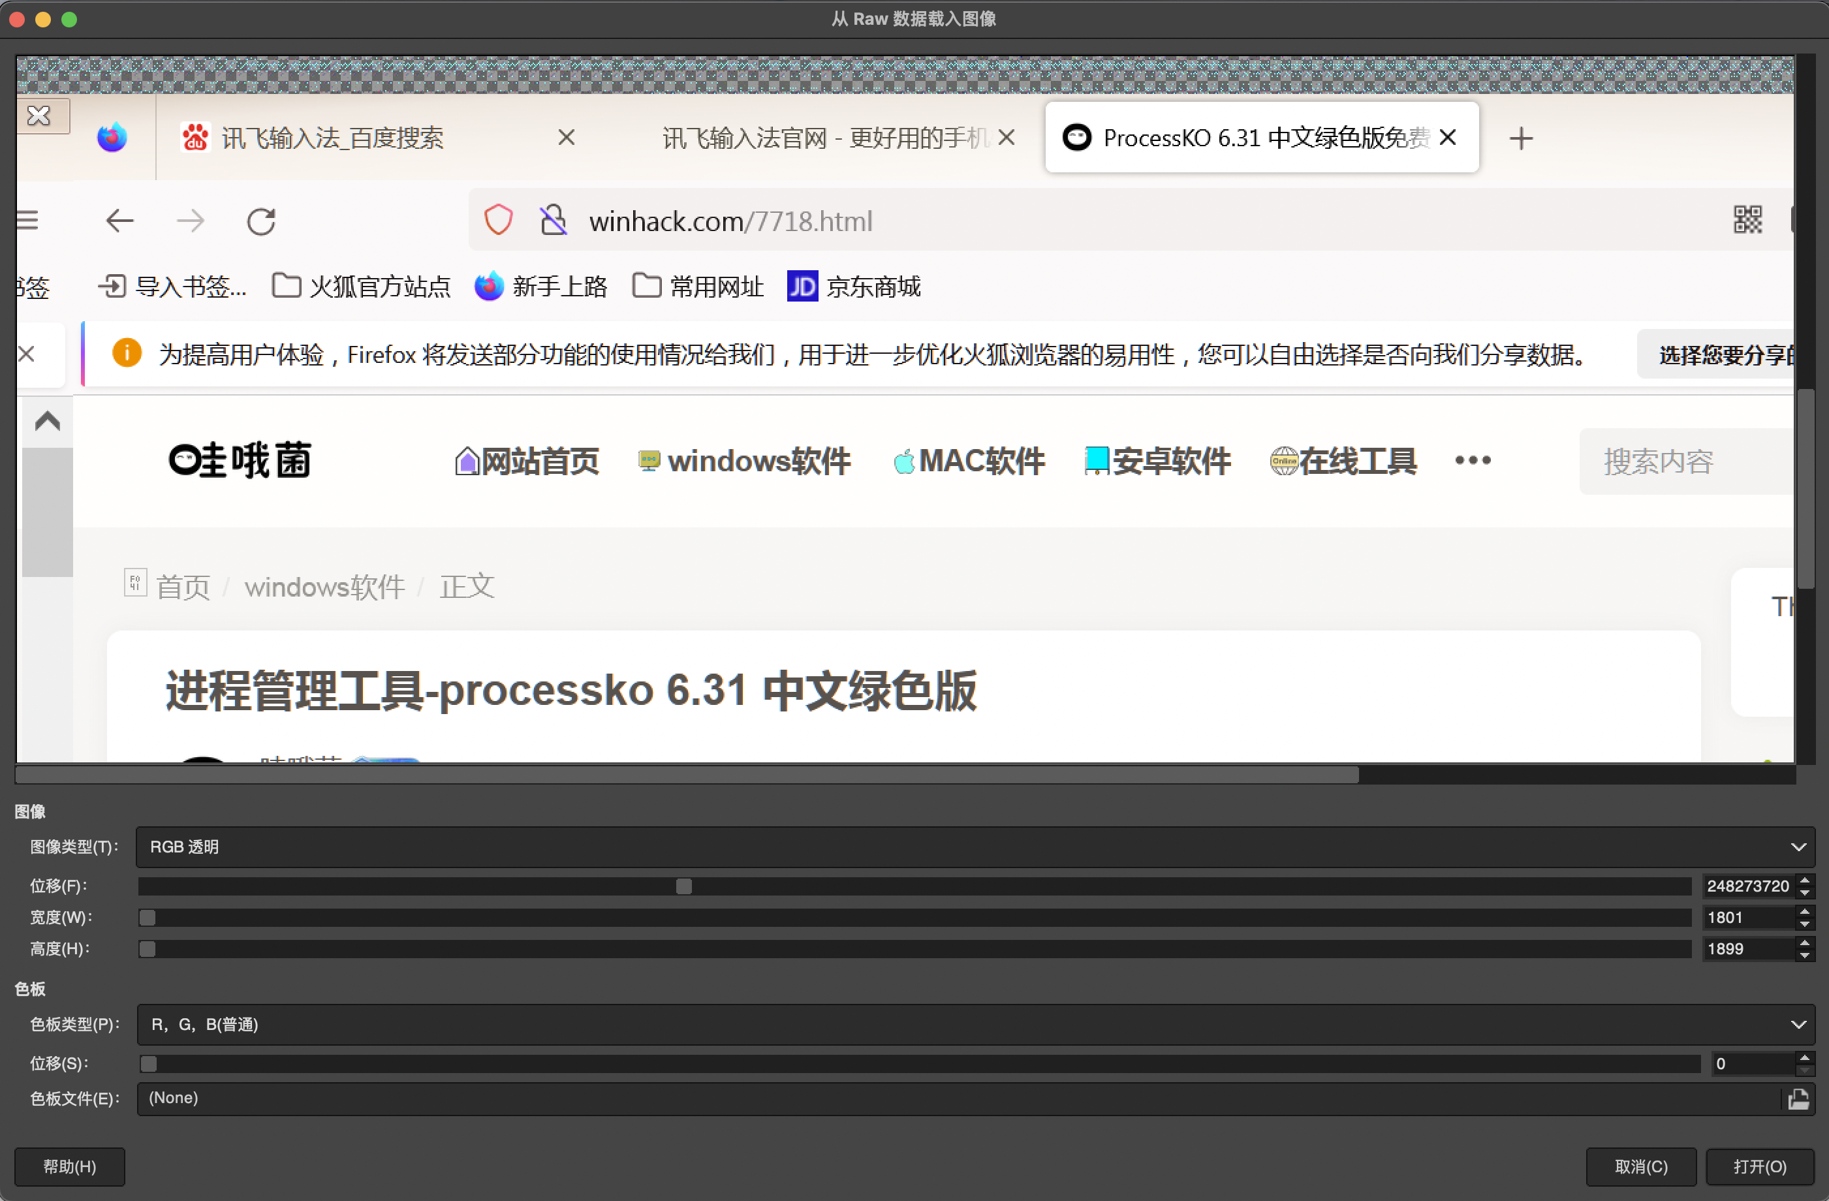Image resolution: width=1829 pixels, height=1201 pixels.
Task: Click the orange info icon in notification bar
Action: (x=127, y=354)
